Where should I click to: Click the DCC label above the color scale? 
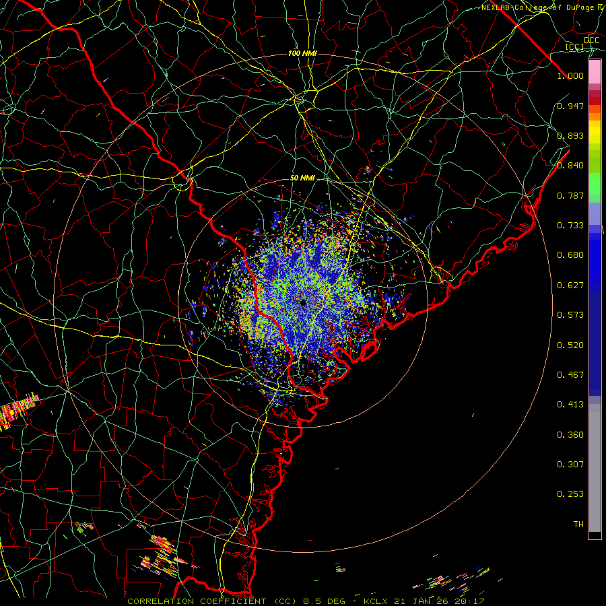point(592,40)
